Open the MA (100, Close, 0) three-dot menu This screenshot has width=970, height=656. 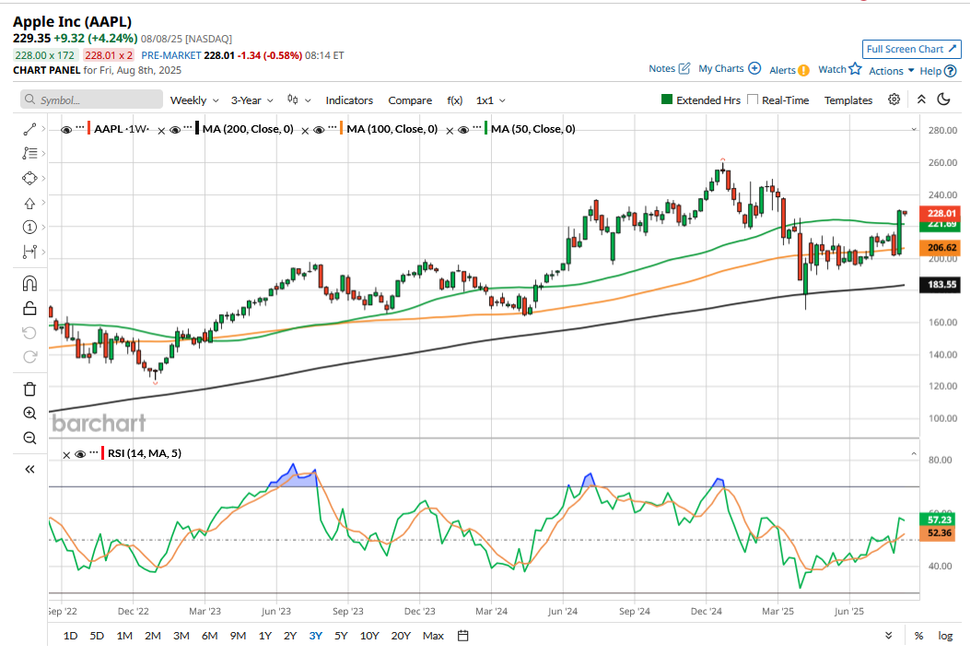333,128
